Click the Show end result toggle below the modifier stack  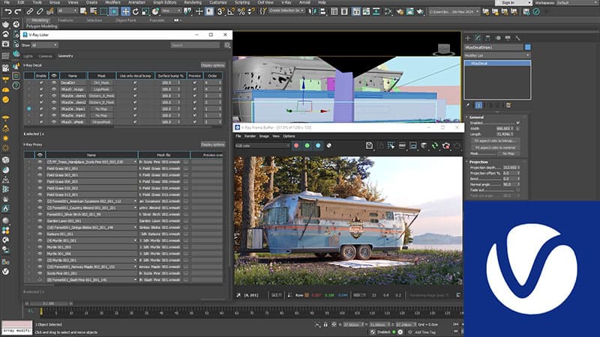point(478,105)
